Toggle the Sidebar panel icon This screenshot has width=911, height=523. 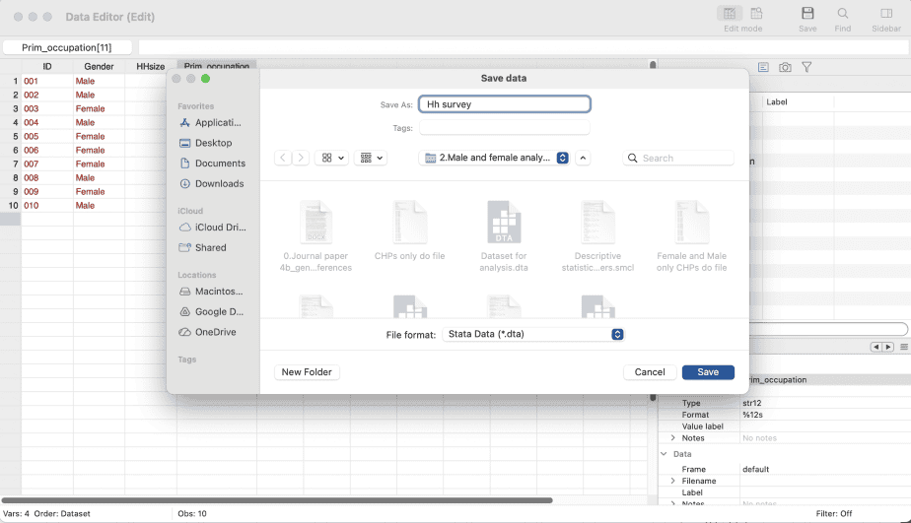[x=886, y=14]
